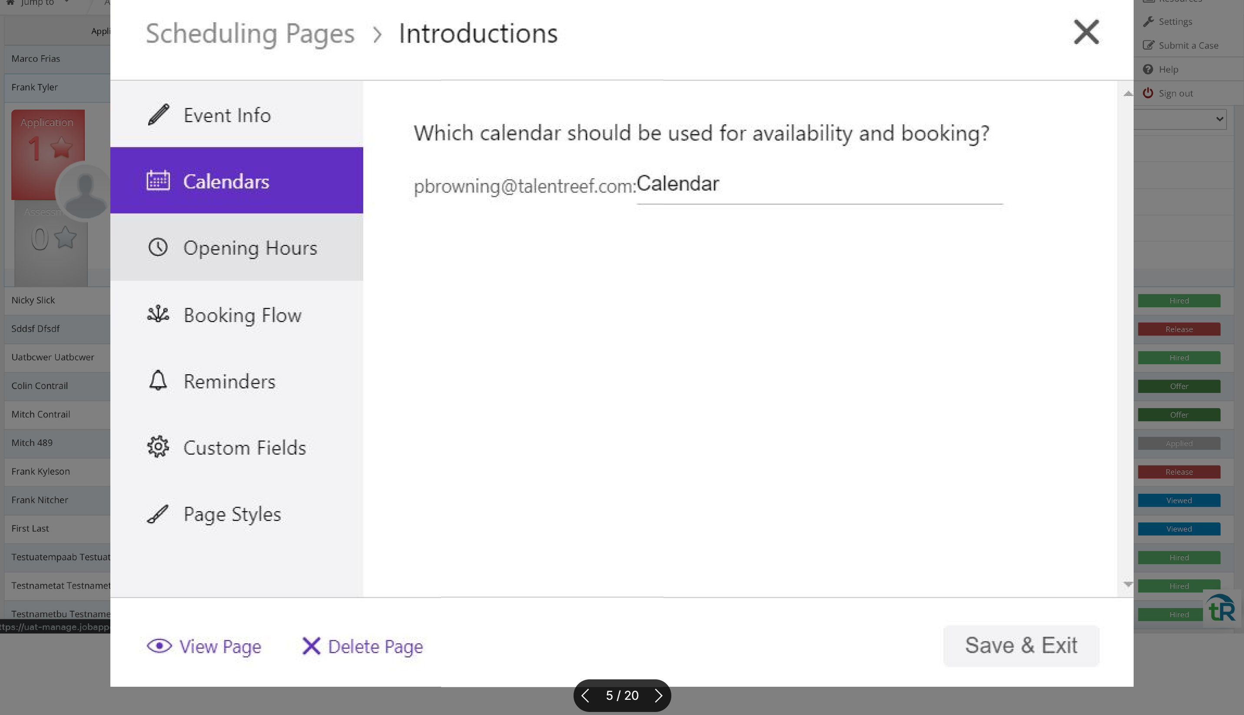
Task: Click the power icon beside Sign out
Action: pyautogui.click(x=1148, y=92)
